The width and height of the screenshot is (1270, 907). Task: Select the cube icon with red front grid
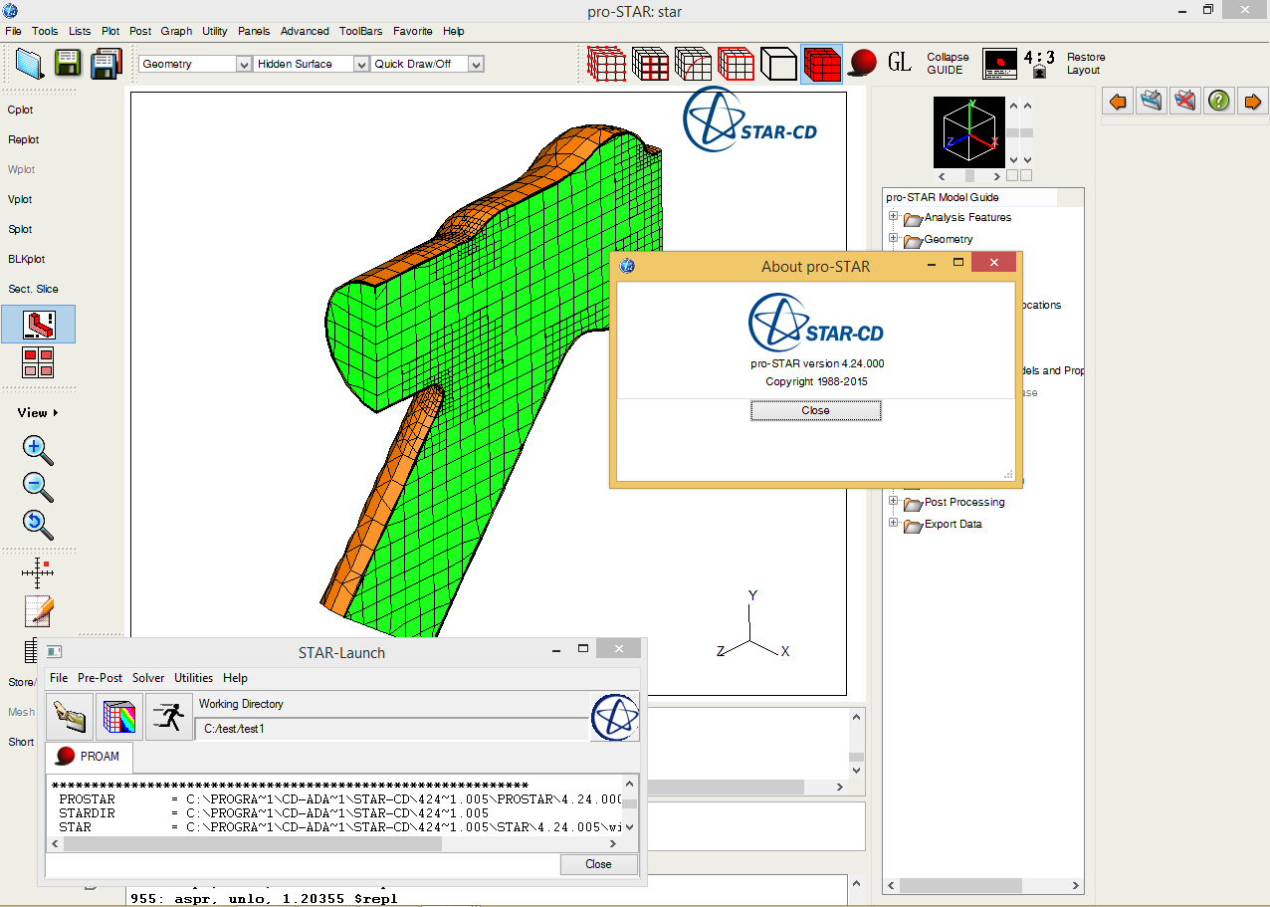click(650, 64)
